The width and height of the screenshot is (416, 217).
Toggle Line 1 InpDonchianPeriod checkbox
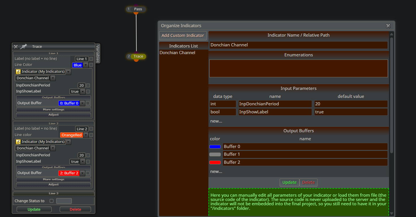88,85
